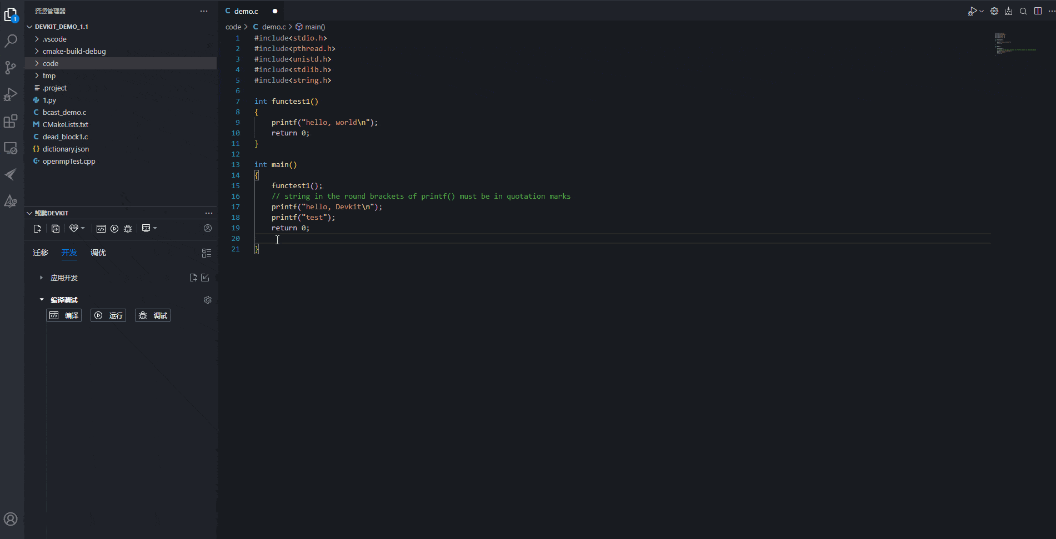This screenshot has height=539, width=1056.
Task: Click the new-file icon in 应用开发 row
Action: point(193,278)
